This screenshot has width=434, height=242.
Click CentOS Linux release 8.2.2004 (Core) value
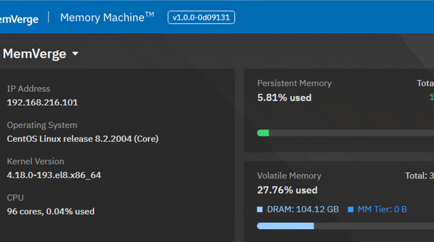click(x=83, y=139)
